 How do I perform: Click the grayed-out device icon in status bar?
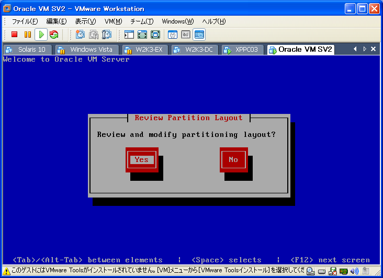pyautogui.click(x=366, y=271)
